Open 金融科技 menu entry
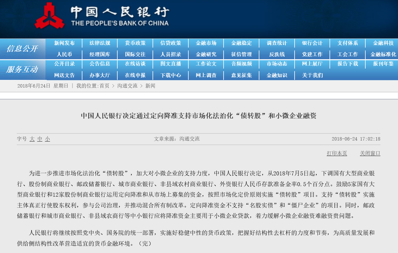 [383, 43]
